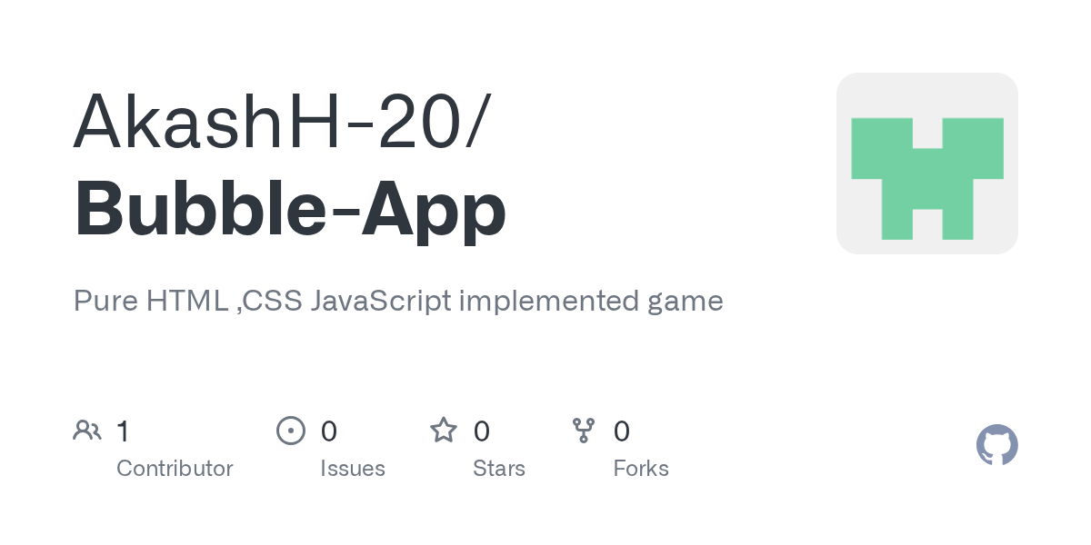
Task: Click the fork branch icon
Action: (584, 431)
